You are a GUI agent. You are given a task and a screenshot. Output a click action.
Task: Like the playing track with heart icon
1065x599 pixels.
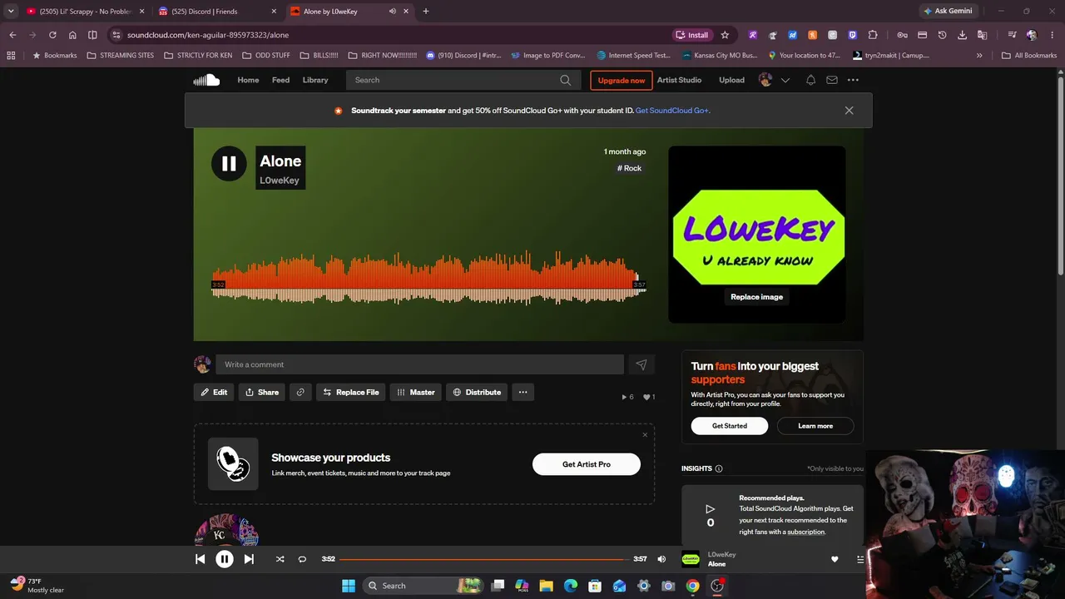point(835,559)
